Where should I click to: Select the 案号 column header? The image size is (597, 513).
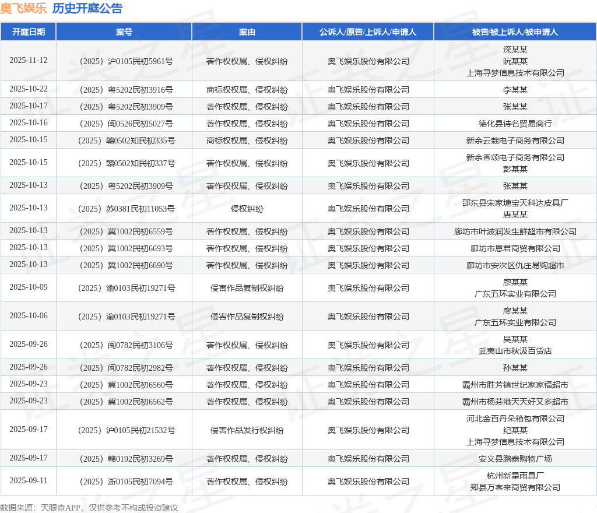coord(124,32)
